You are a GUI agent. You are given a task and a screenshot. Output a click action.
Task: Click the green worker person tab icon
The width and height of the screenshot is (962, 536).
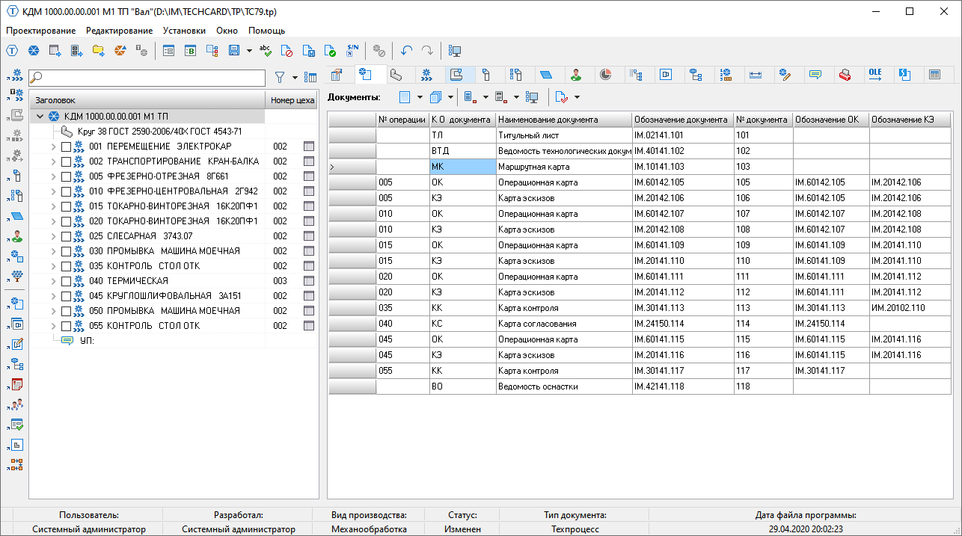click(x=576, y=74)
